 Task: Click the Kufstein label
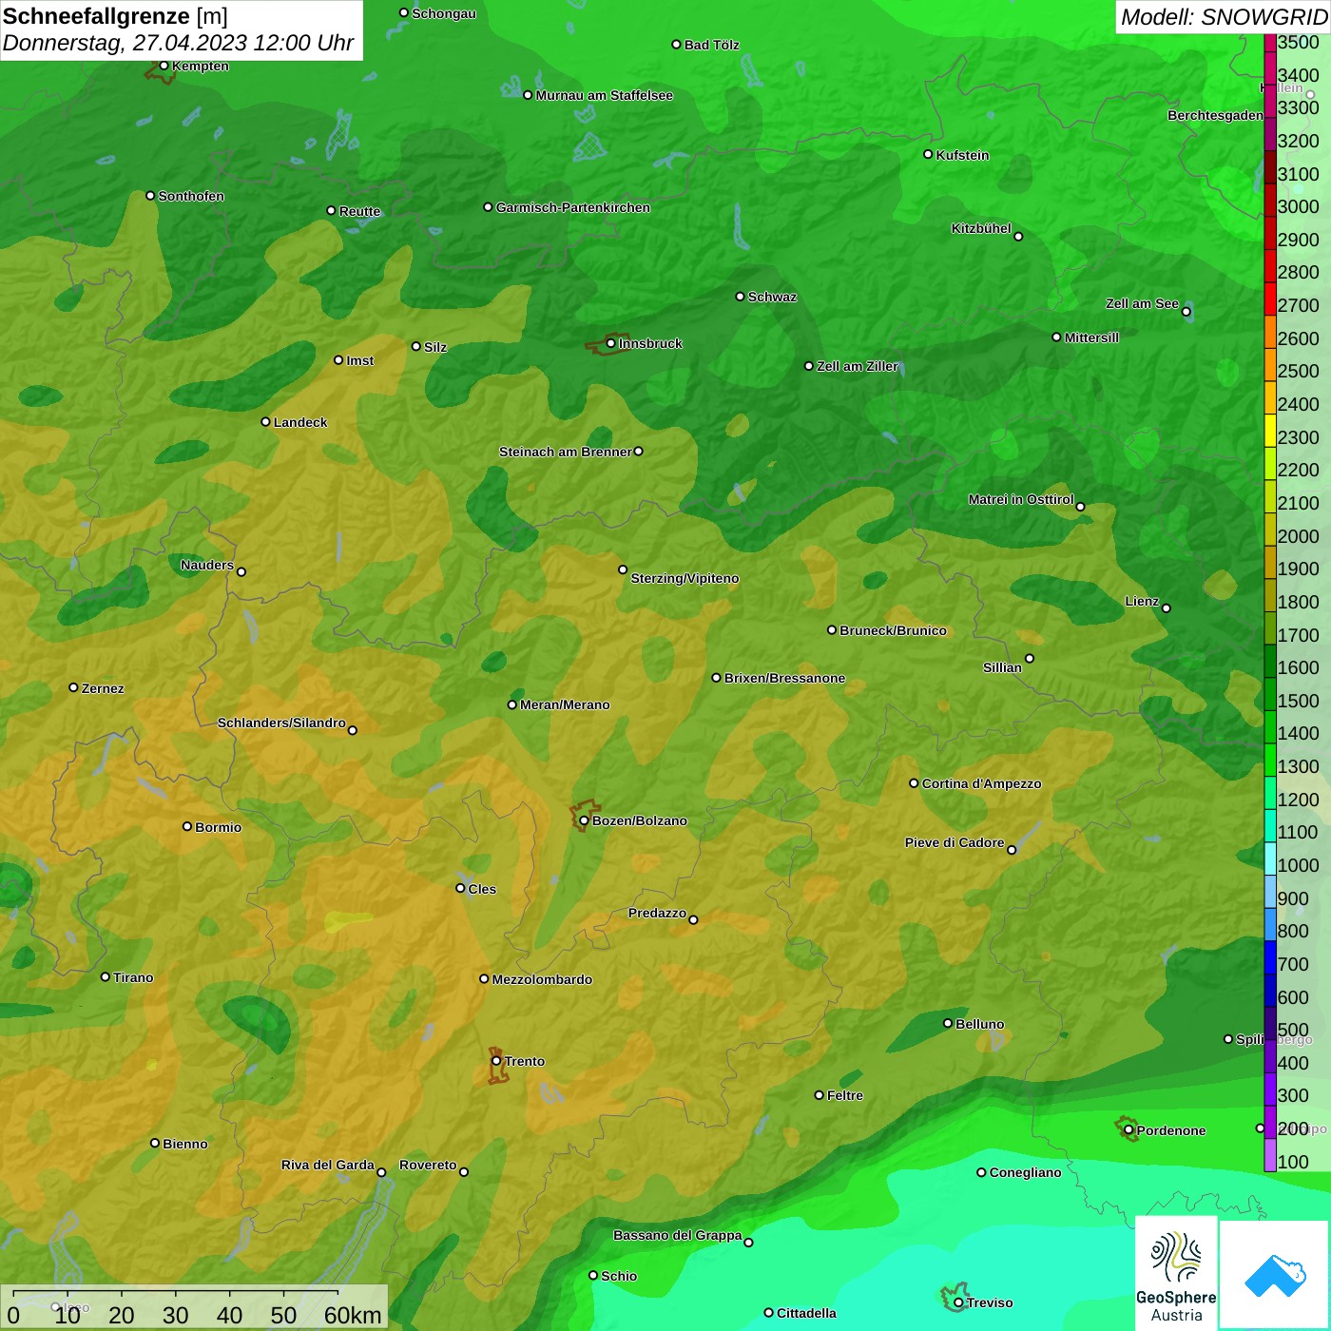tap(962, 155)
